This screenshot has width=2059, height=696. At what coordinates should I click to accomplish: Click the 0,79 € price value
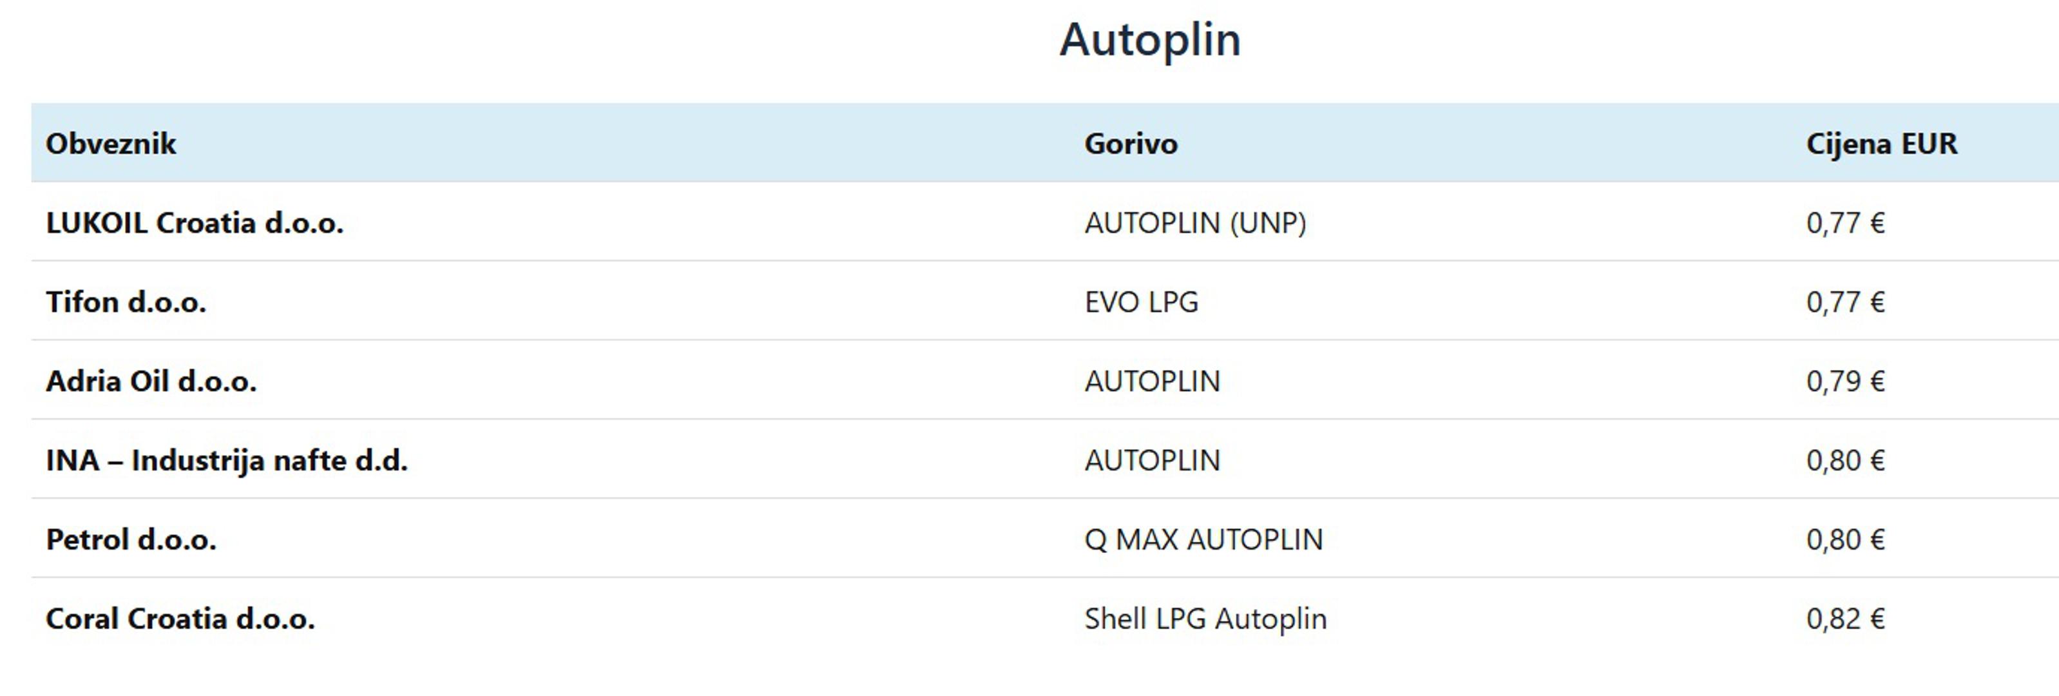tap(1844, 382)
